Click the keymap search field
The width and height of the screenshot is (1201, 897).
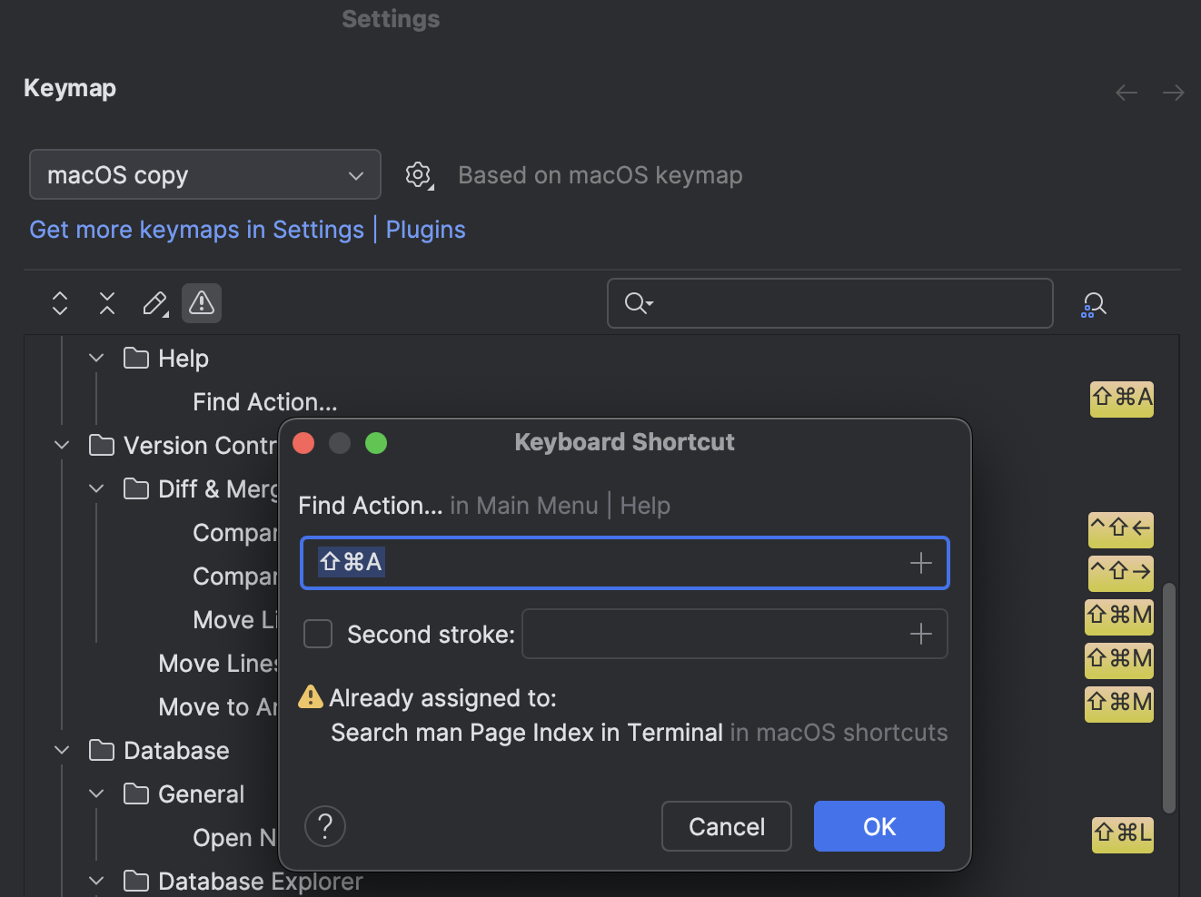[829, 303]
